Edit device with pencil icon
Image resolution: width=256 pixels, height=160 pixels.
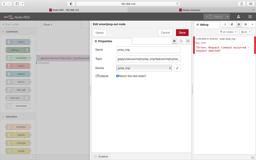pyautogui.click(x=177, y=68)
